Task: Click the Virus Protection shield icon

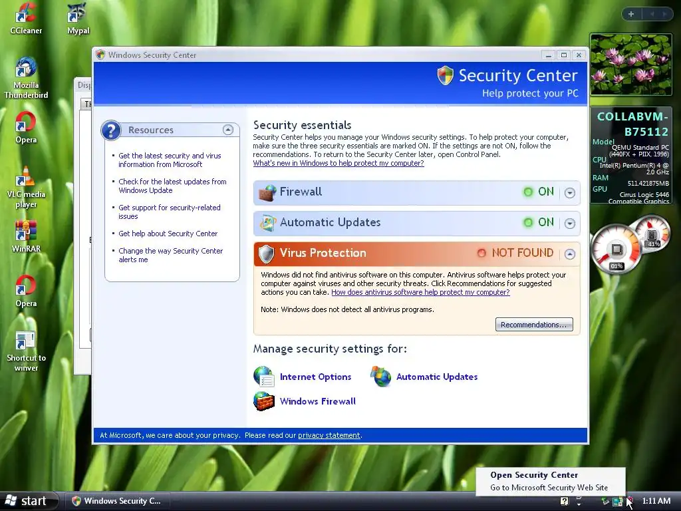Action: click(x=266, y=254)
